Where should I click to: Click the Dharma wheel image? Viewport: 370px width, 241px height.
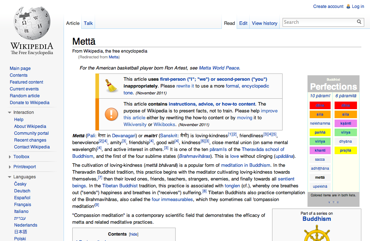pos(317,233)
